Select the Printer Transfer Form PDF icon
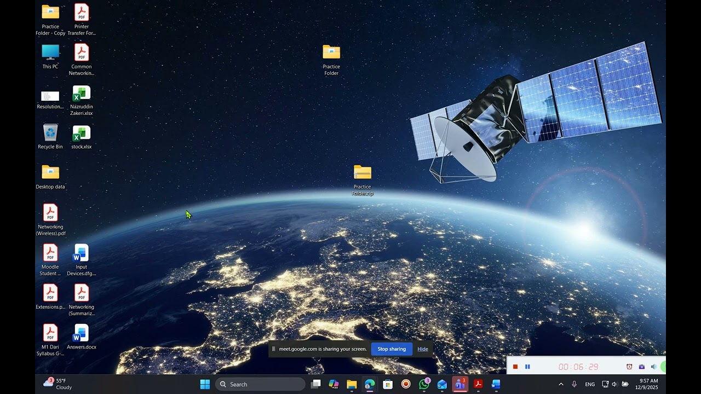 pos(82,20)
